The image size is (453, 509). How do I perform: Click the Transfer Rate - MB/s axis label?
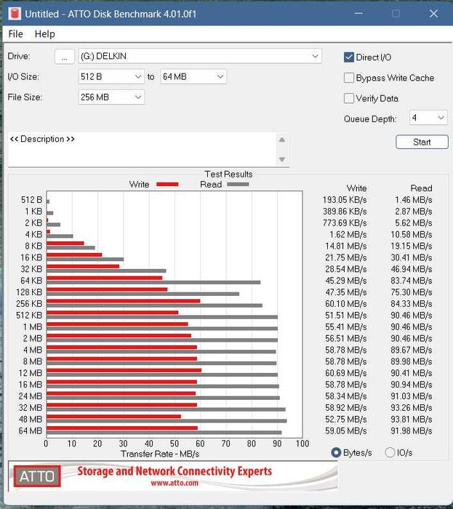click(160, 454)
